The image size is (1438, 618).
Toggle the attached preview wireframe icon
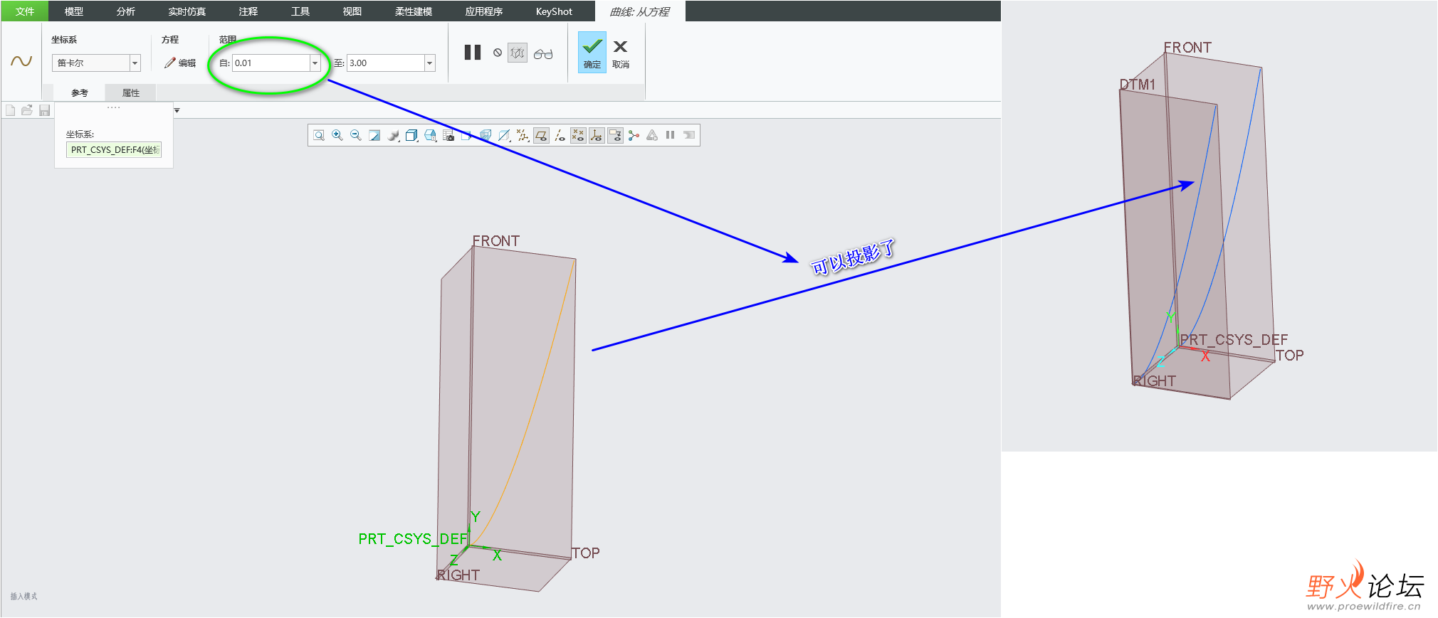[x=518, y=53]
